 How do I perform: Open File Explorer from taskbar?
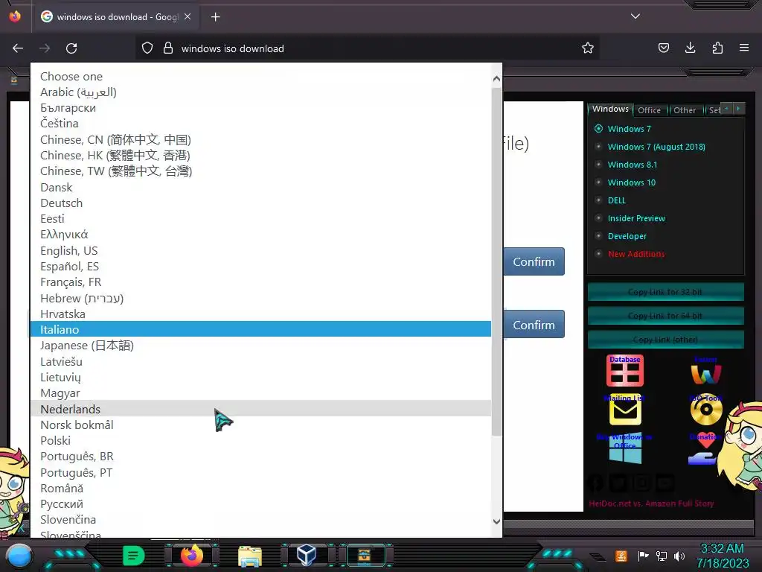(x=250, y=556)
